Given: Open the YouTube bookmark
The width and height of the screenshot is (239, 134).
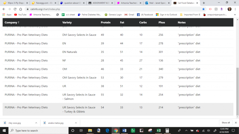Looking at the screenshot, I should [20, 15].
